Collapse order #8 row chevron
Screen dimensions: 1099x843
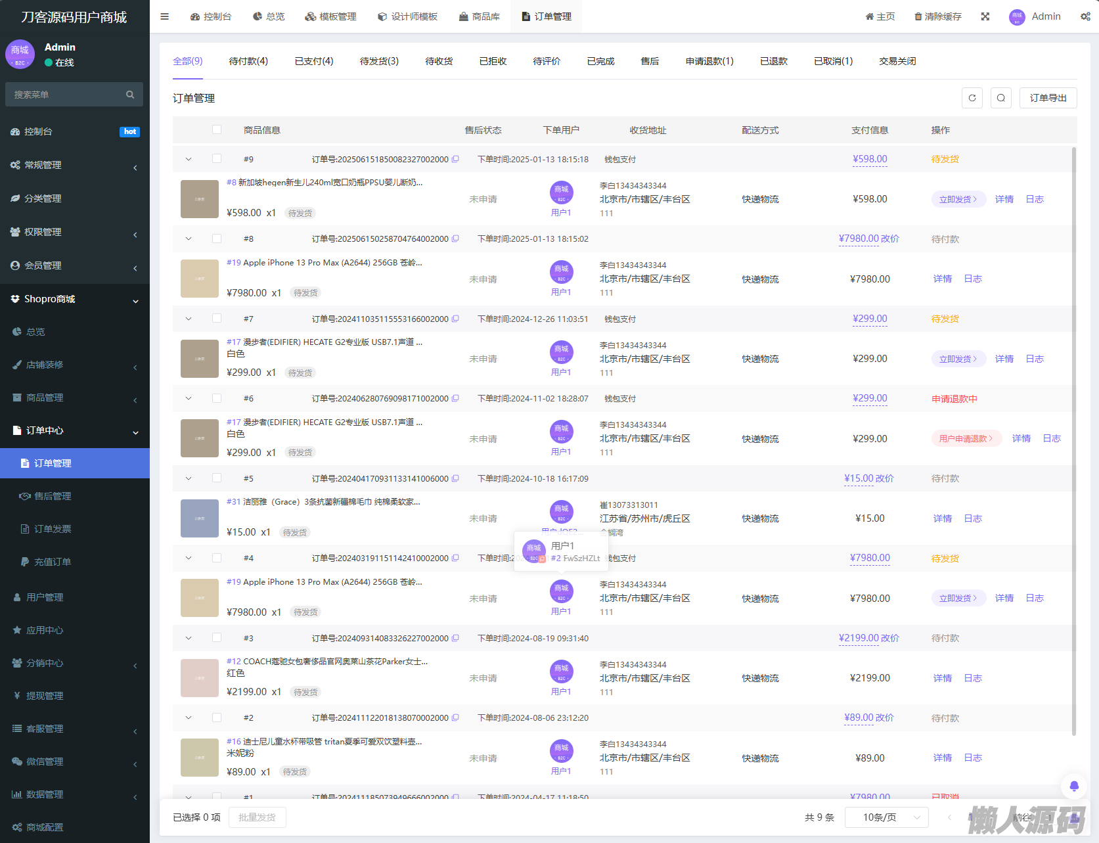(189, 239)
